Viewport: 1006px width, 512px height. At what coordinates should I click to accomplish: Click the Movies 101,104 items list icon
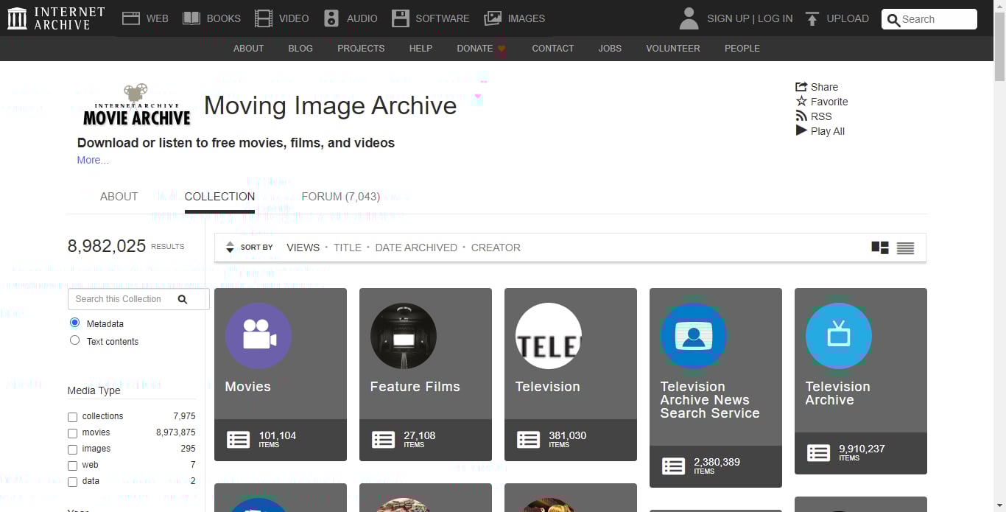[238, 440]
